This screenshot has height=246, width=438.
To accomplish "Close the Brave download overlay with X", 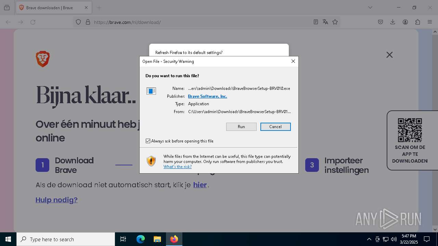I will 389,55.
